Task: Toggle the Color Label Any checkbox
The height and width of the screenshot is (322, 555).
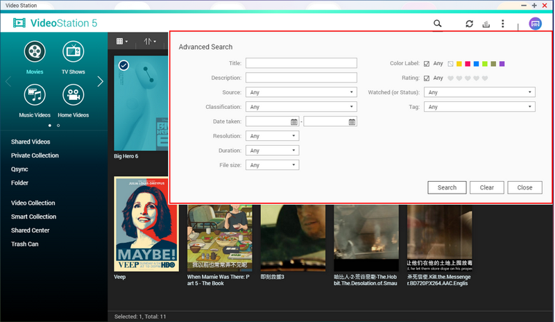Action: tap(427, 64)
